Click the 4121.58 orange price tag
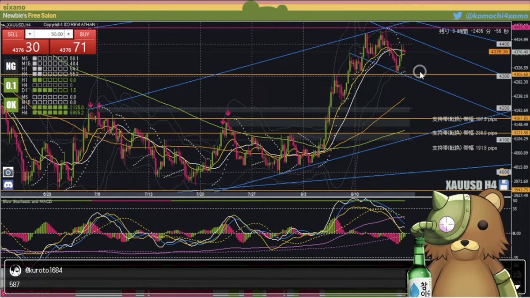 click(x=520, y=133)
